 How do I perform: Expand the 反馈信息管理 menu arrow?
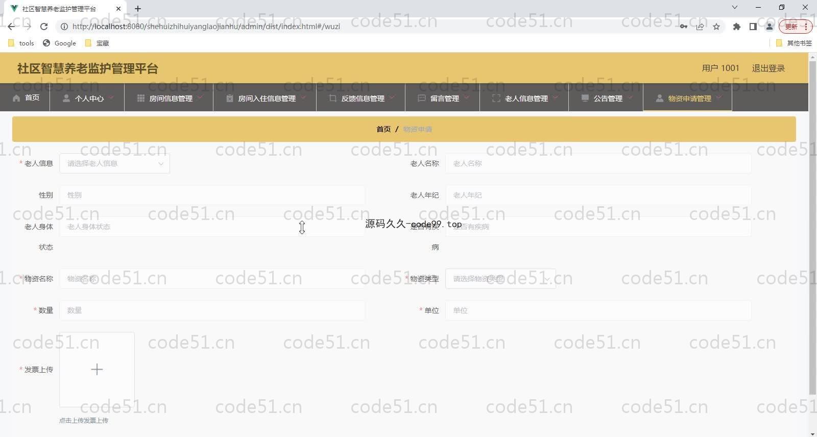pyautogui.click(x=392, y=98)
